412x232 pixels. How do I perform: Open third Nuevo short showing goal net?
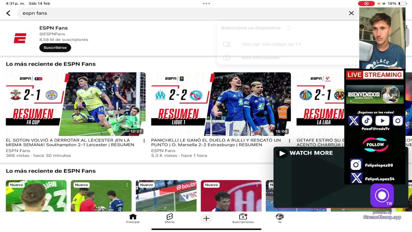point(166,196)
